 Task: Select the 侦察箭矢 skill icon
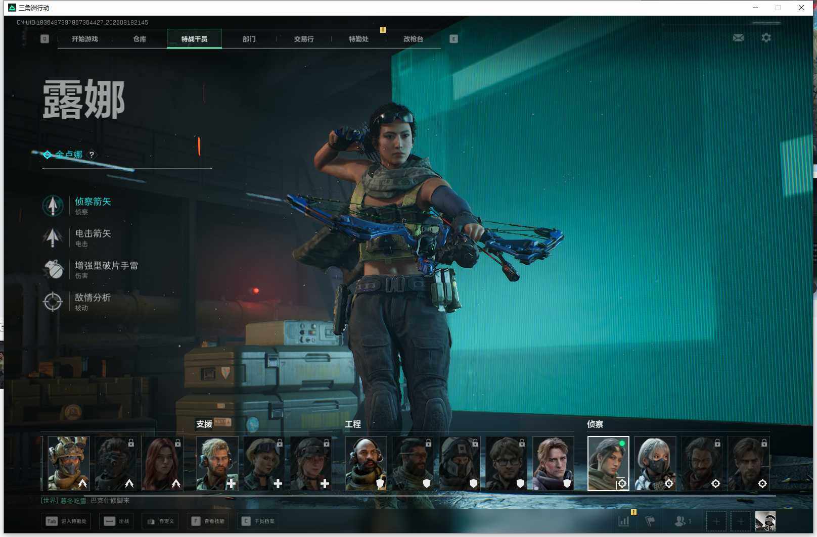click(53, 206)
